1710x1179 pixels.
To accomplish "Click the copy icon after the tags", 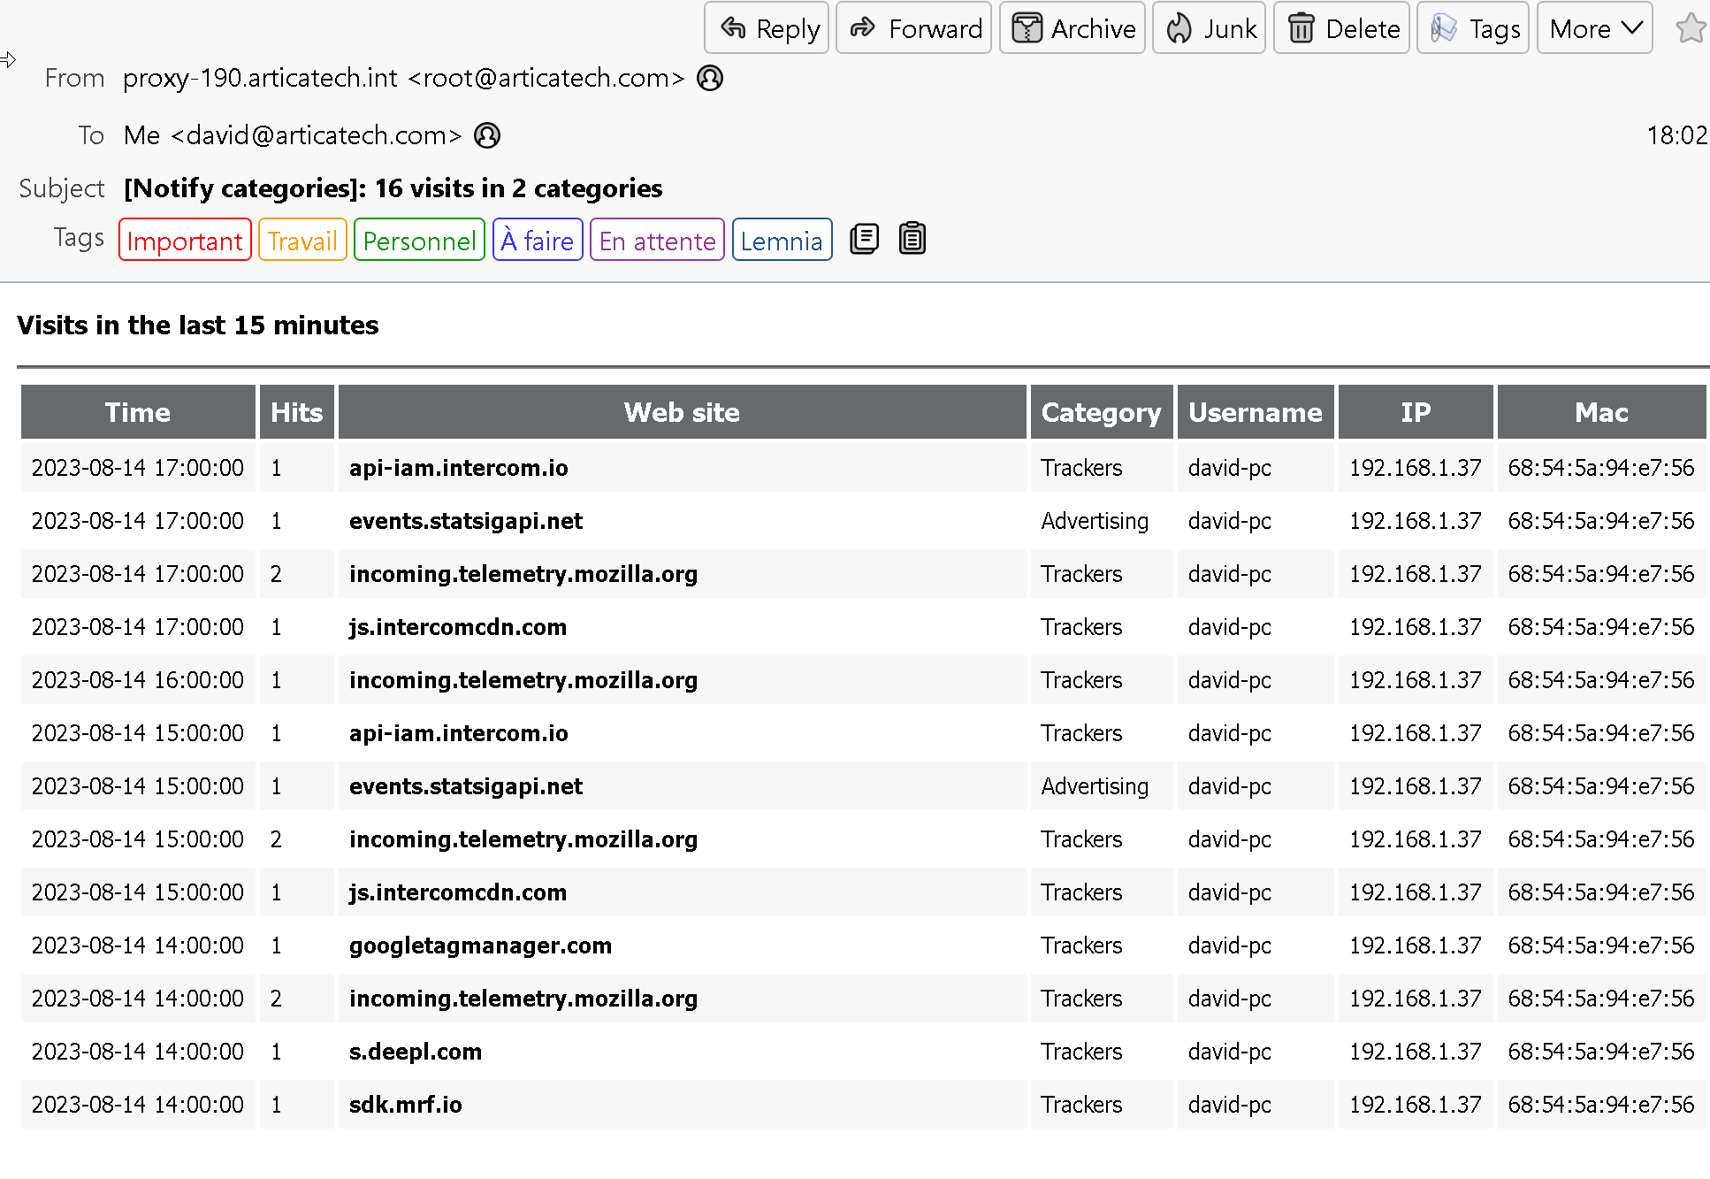I will pyautogui.click(x=864, y=239).
